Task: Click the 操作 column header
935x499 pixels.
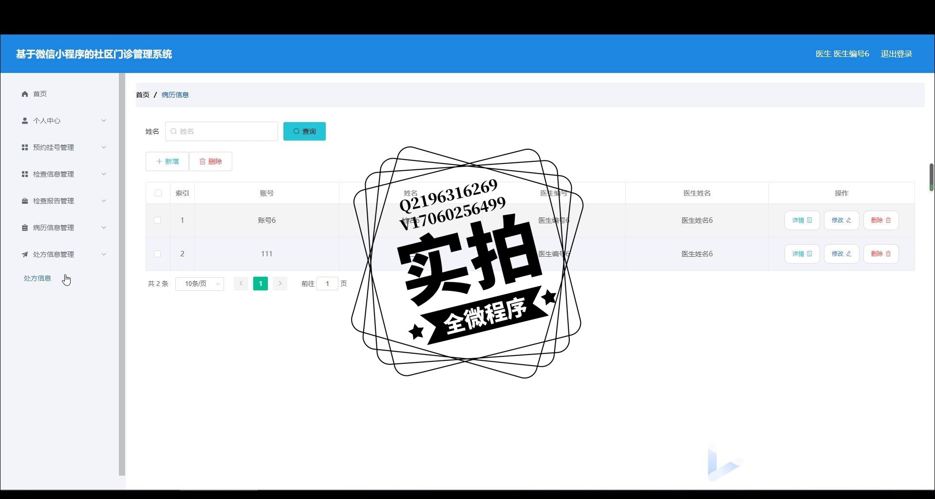Action: [841, 193]
